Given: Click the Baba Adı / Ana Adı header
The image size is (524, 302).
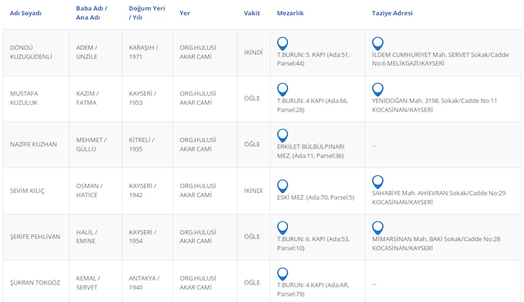Looking at the screenshot, I should pos(92,13).
